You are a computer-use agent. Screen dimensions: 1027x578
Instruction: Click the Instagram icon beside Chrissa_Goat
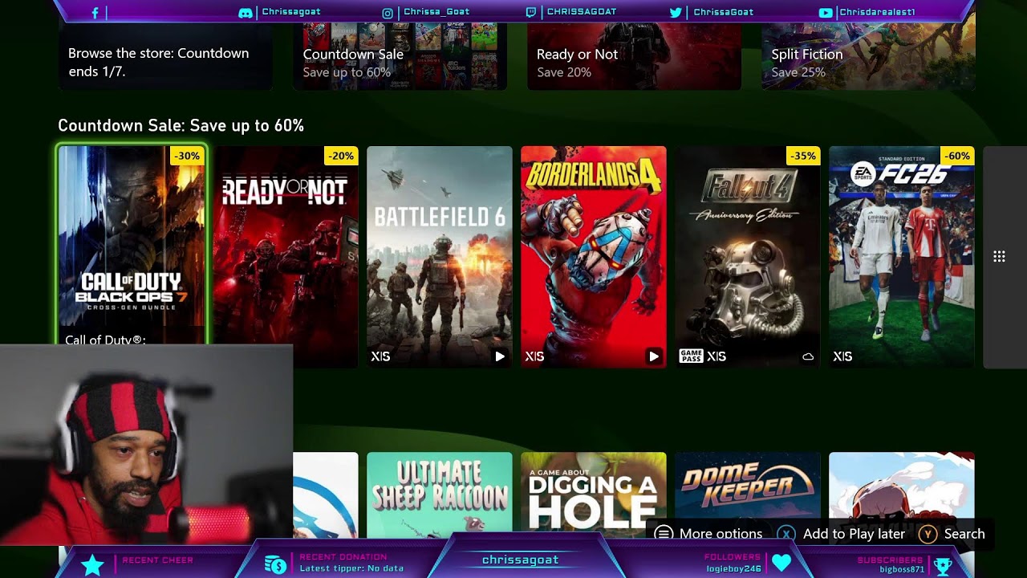pyautogui.click(x=388, y=13)
